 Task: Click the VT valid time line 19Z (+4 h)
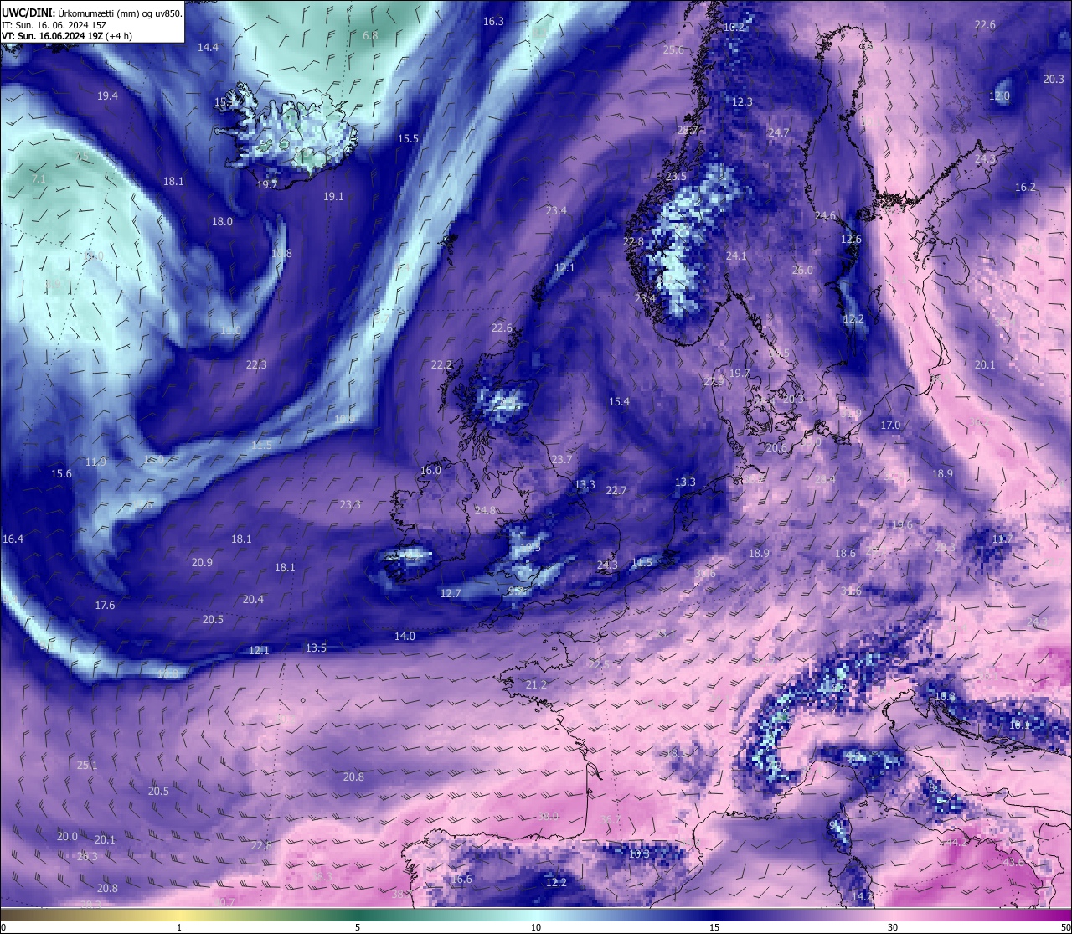[x=66, y=36]
